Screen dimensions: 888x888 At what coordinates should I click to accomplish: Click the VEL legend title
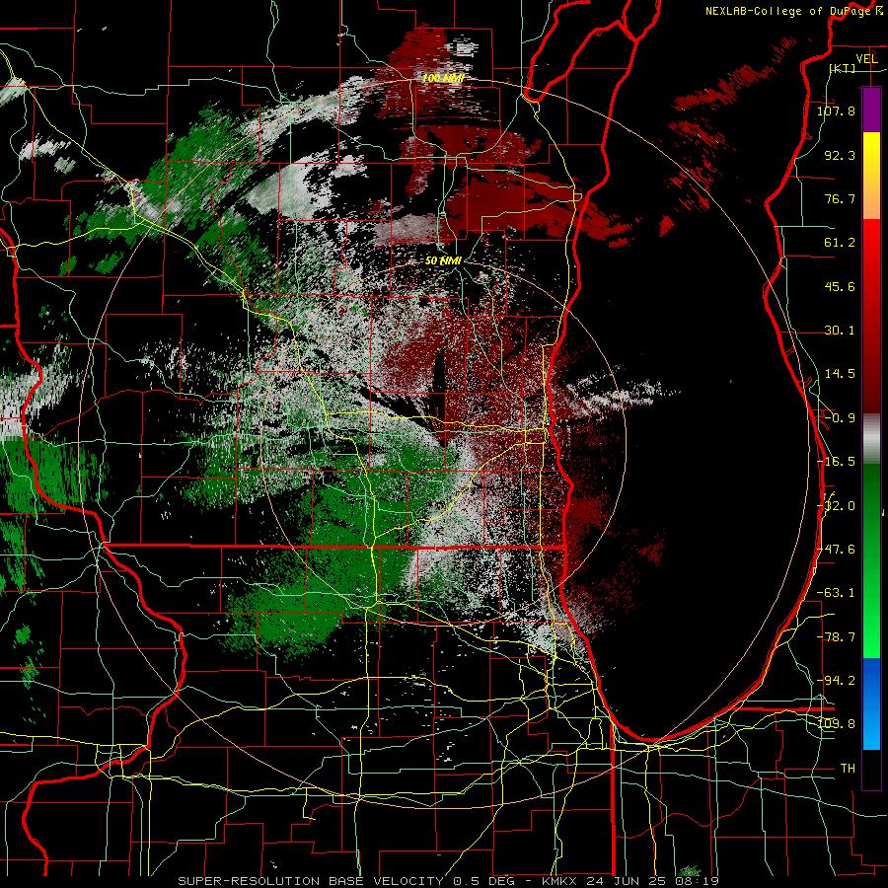click(866, 59)
